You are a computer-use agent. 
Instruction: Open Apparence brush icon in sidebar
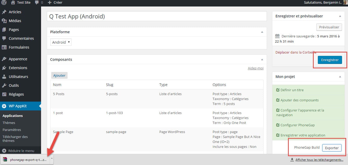pos(4,59)
